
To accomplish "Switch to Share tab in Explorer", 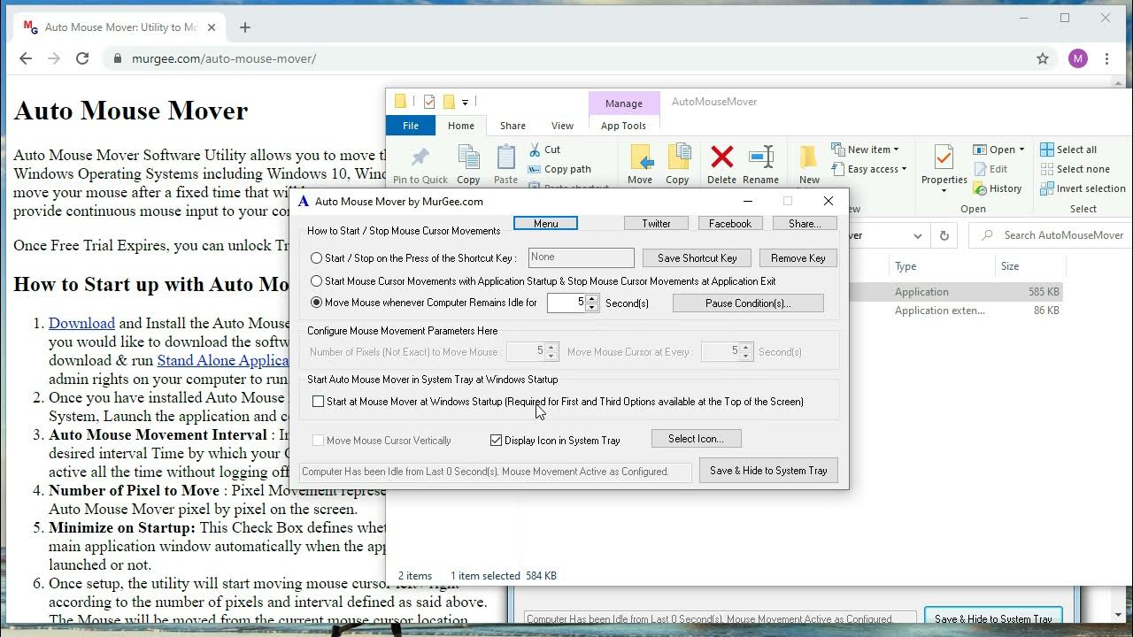I will (x=513, y=126).
